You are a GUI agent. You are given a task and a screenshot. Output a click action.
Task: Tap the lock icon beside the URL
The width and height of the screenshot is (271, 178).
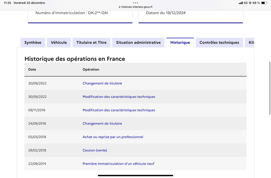pos(120,7)
